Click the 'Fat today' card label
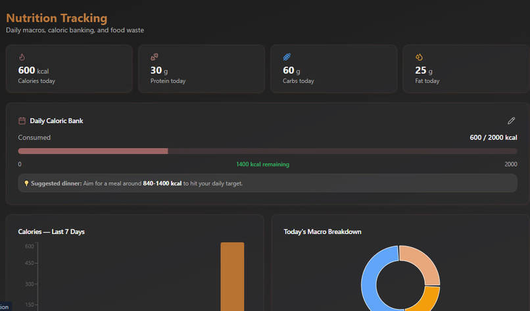 pos(427,81)
